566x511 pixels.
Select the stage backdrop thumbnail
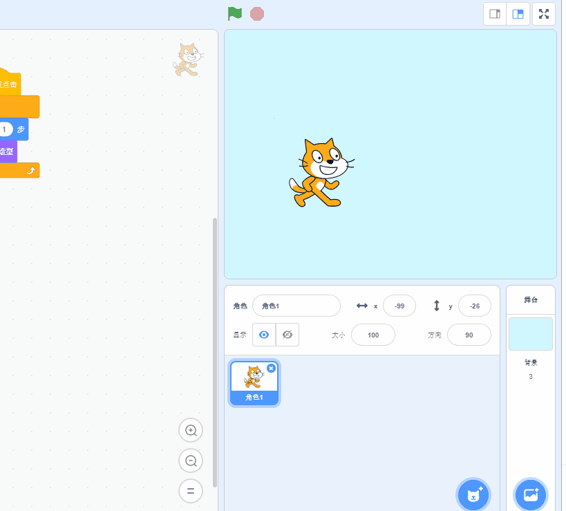pos(531,334)
